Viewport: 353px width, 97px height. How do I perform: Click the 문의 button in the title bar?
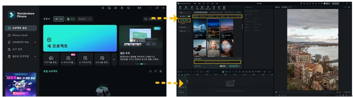tap(140, 8)
